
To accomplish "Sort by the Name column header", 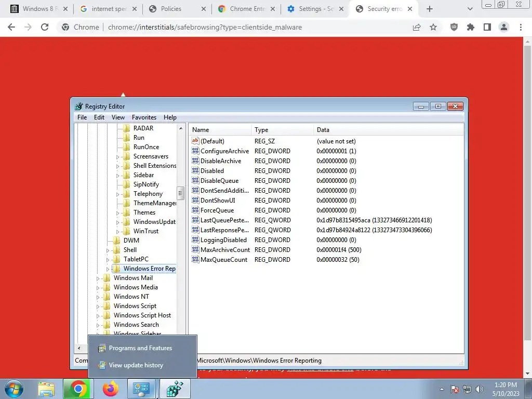I will [220, 130].
